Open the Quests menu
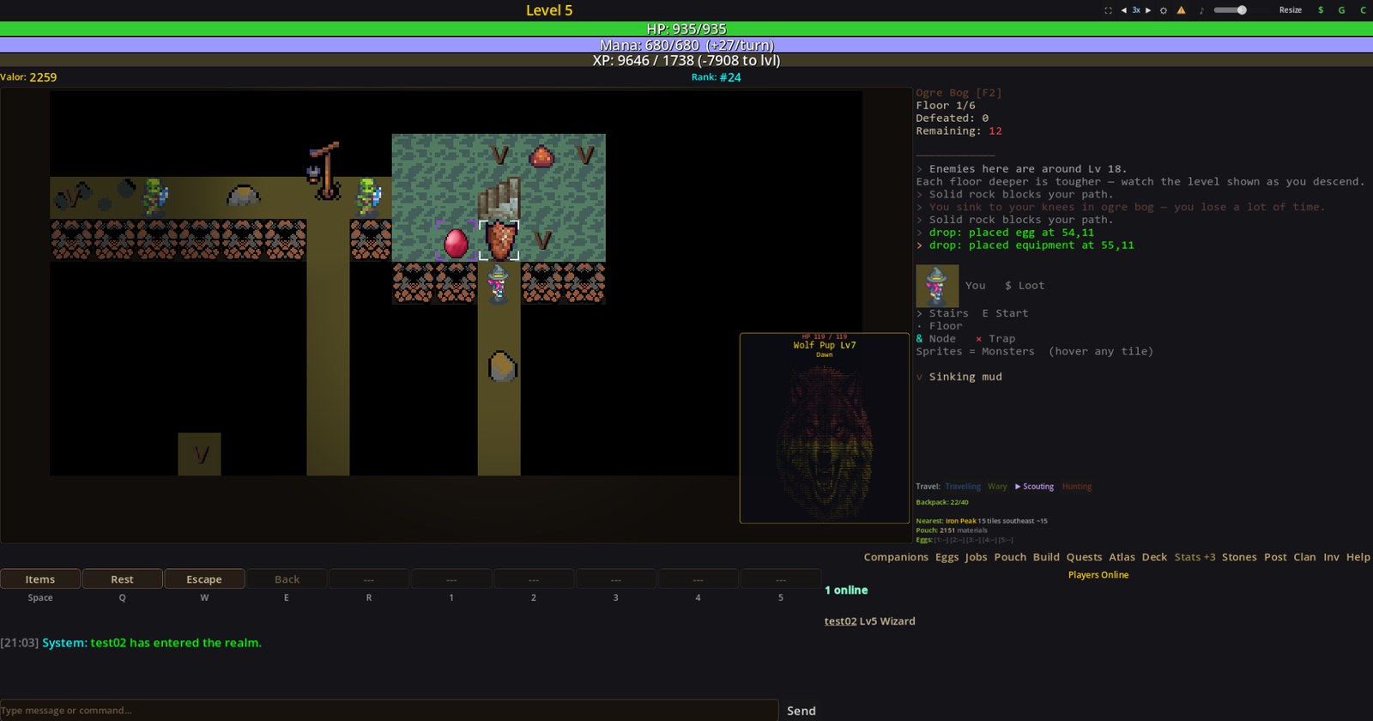 click(x=1084, y=557)
